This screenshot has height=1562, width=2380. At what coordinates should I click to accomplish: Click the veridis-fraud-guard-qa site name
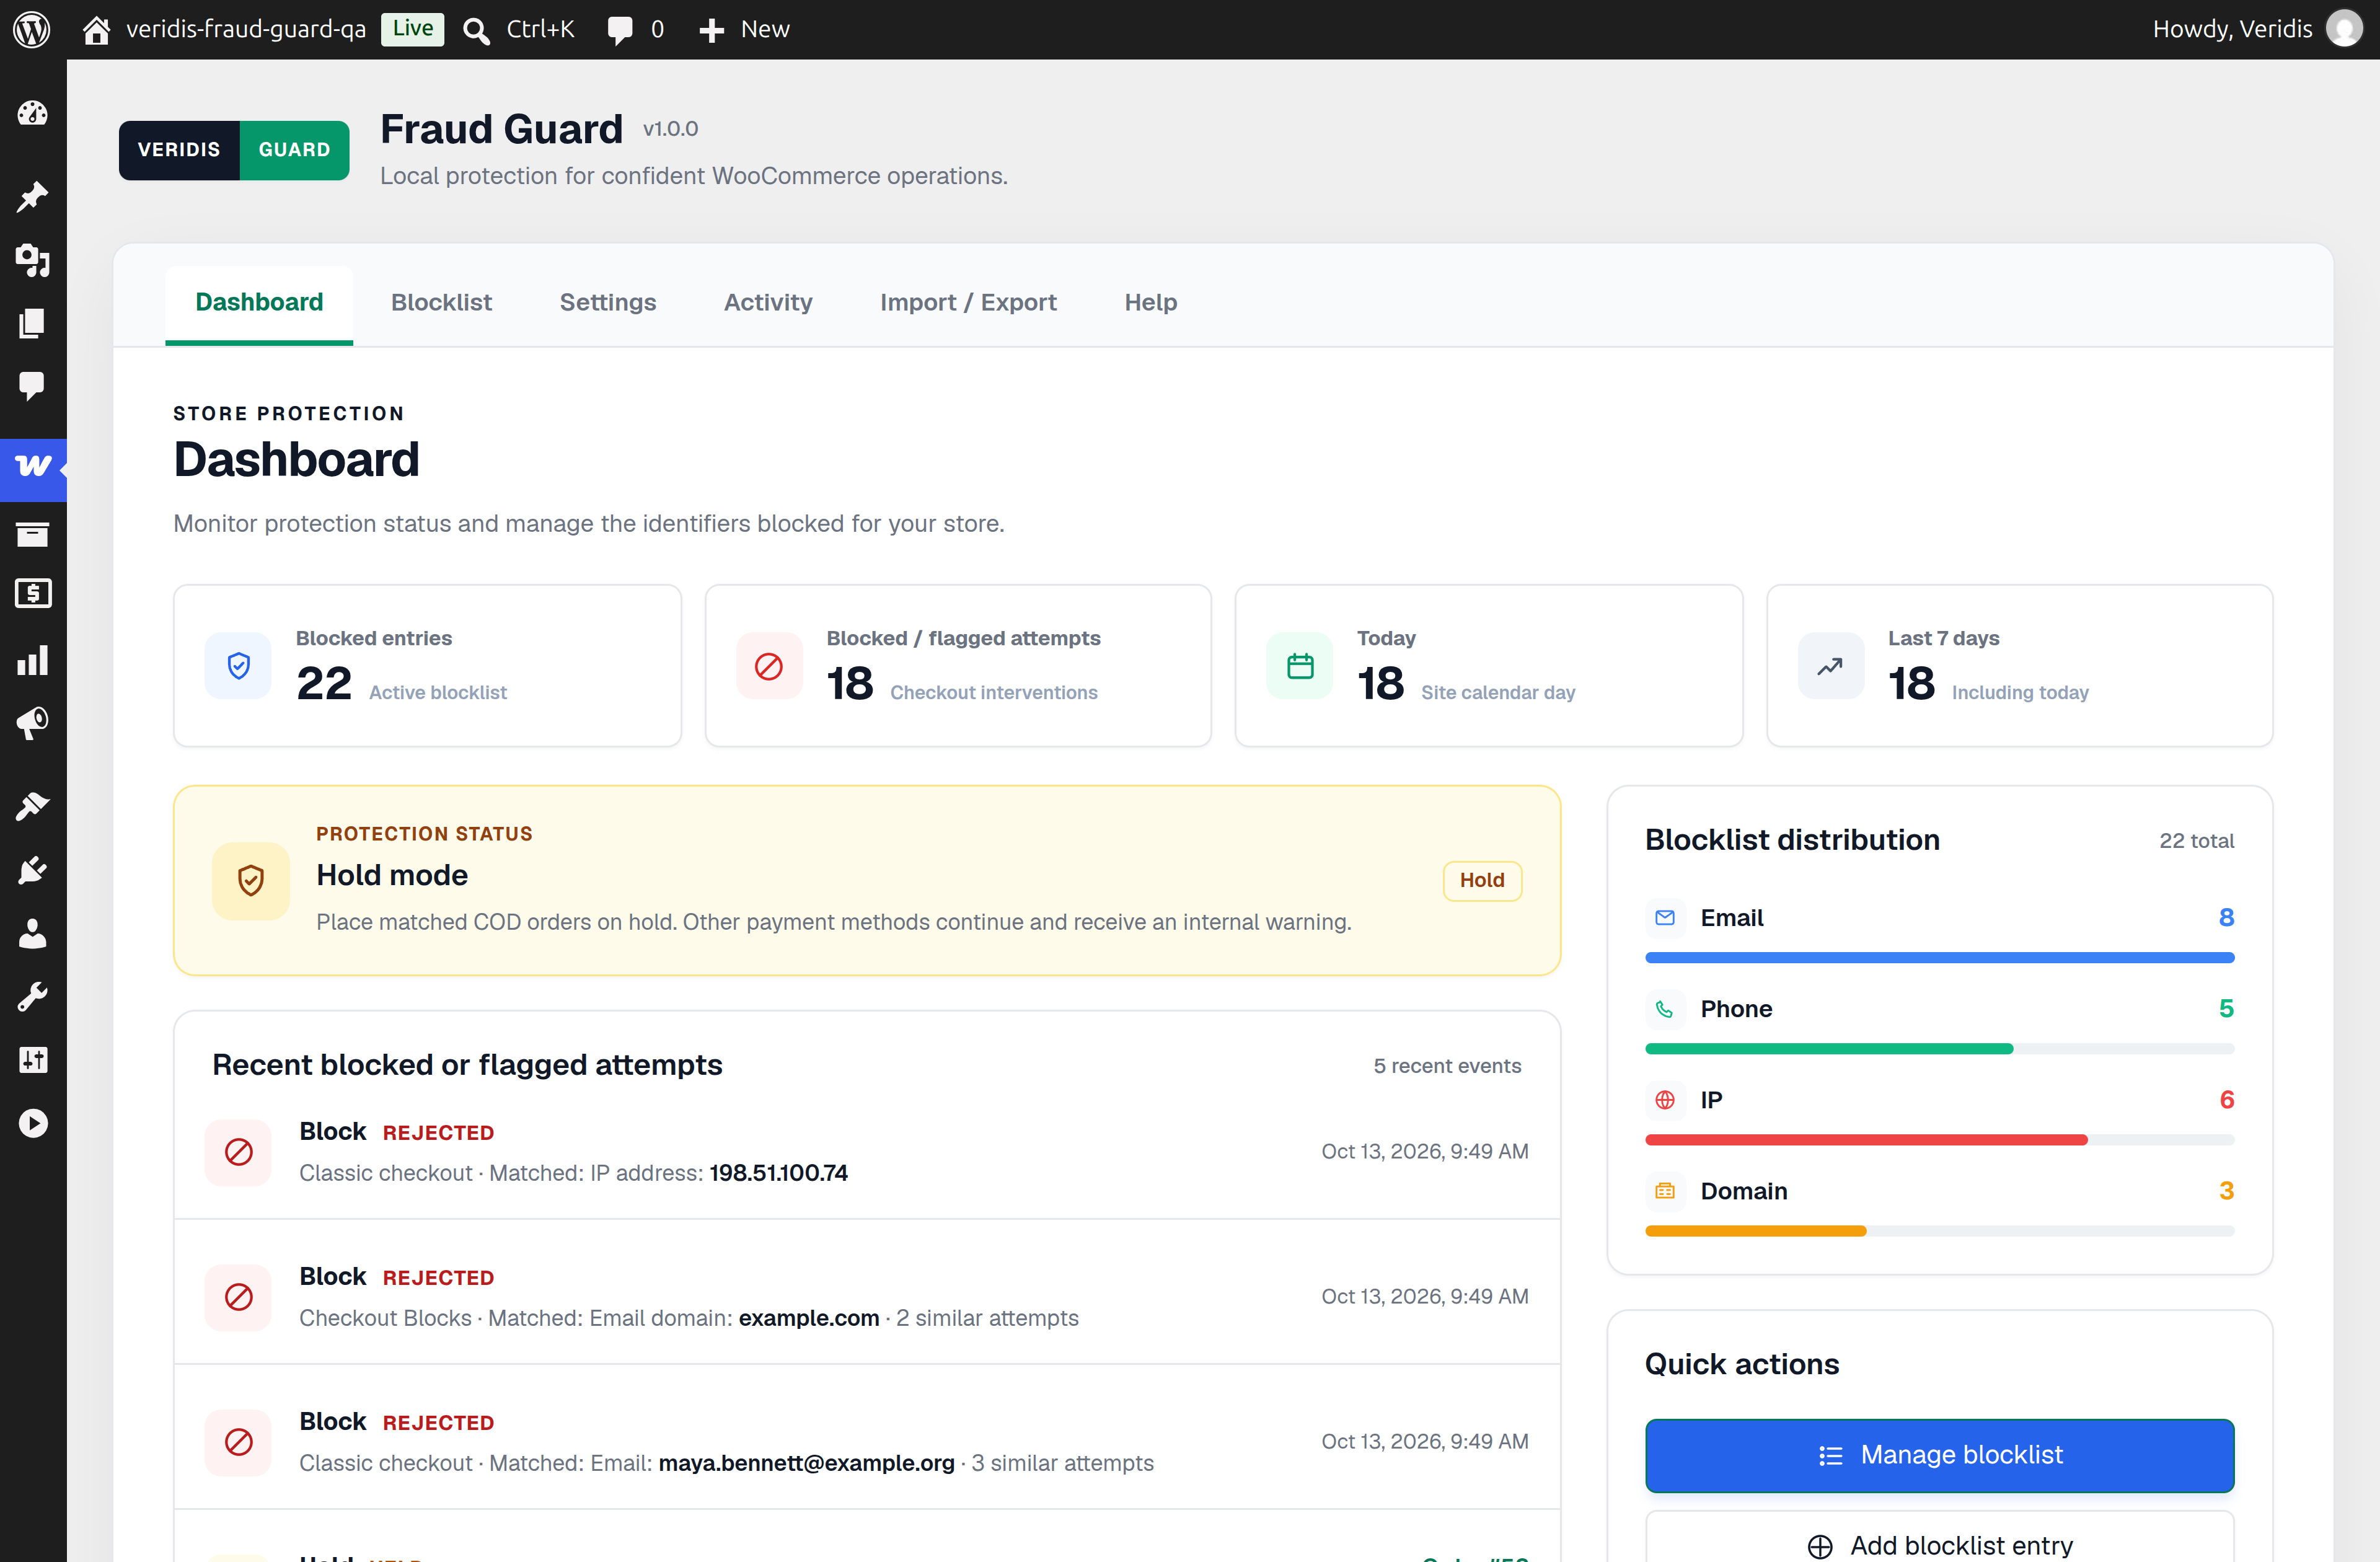click(x=245, y=29)
